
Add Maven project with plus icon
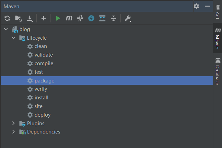click(x=44, y=18)
